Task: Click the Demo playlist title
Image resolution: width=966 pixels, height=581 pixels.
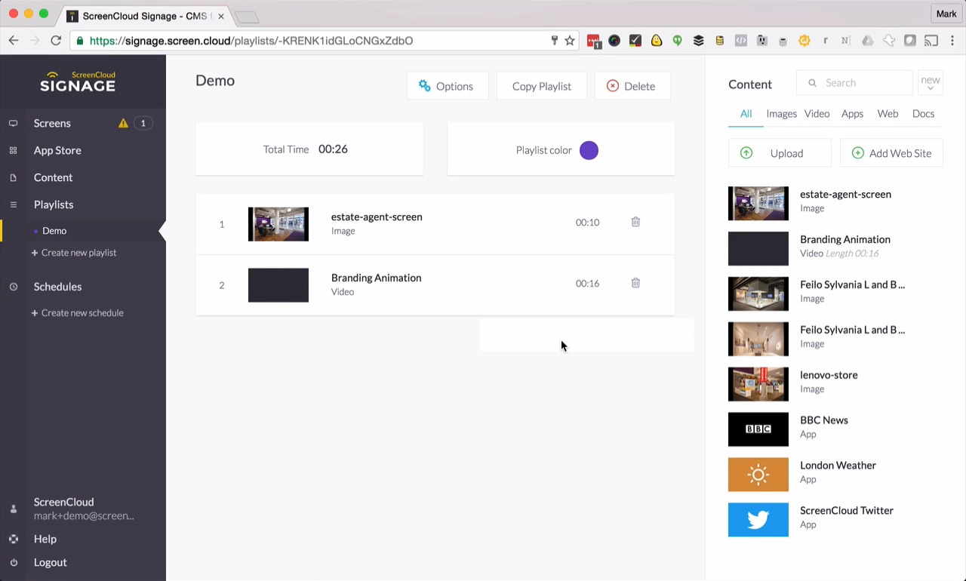Action: point(215,81)
